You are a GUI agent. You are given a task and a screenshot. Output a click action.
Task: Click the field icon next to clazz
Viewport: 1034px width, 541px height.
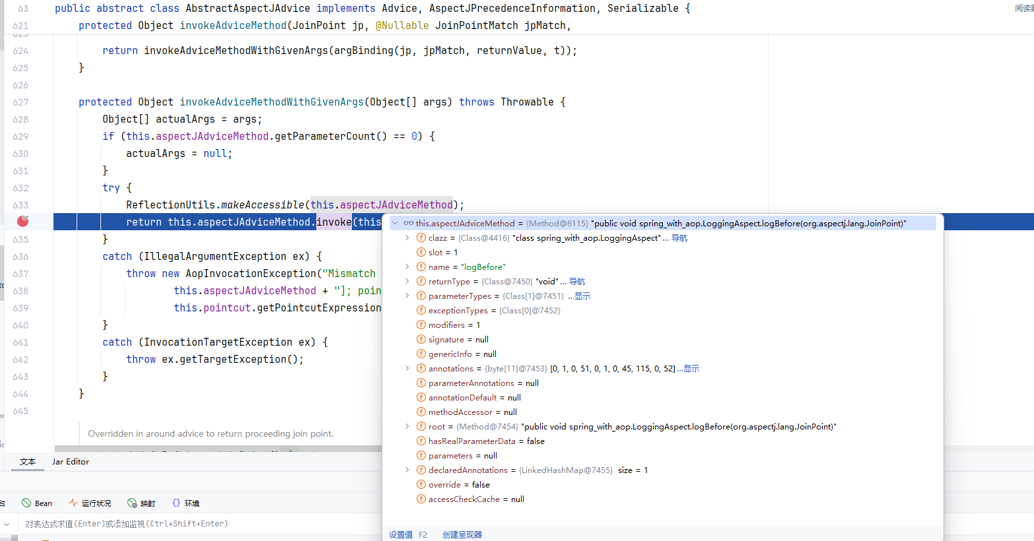click(x=421, y=238)
